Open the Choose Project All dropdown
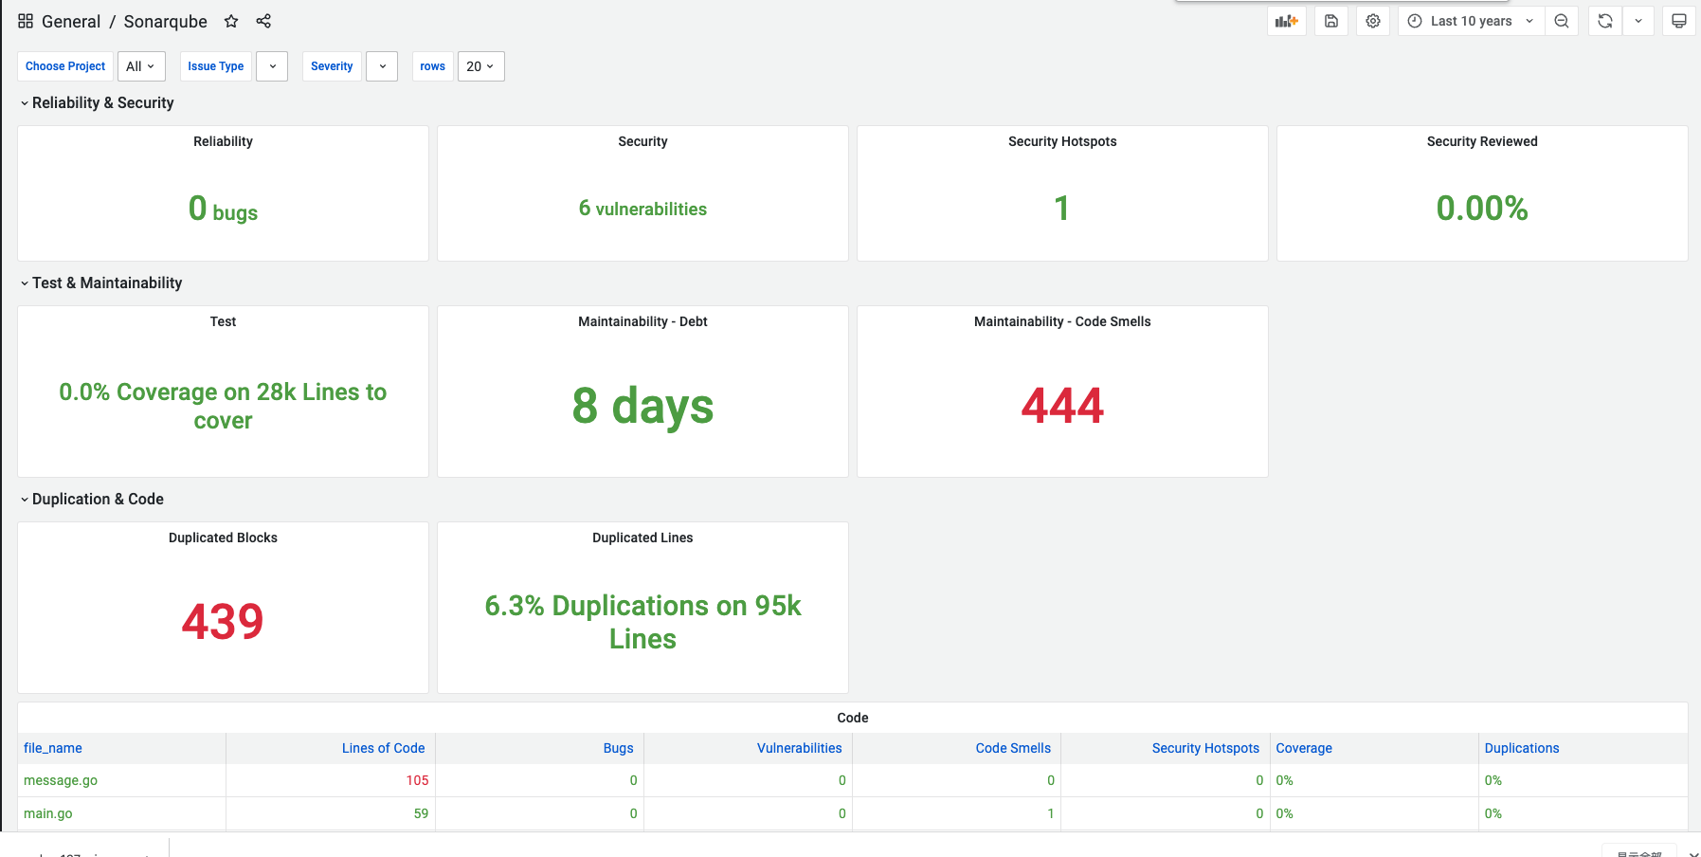The width and height of the screenshot is (1701, 857). point(141,66)
